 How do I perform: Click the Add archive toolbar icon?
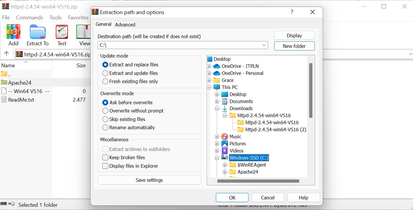tap(13, 32)
